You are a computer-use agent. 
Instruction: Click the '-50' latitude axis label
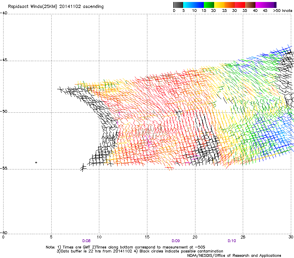pos(4,112)
